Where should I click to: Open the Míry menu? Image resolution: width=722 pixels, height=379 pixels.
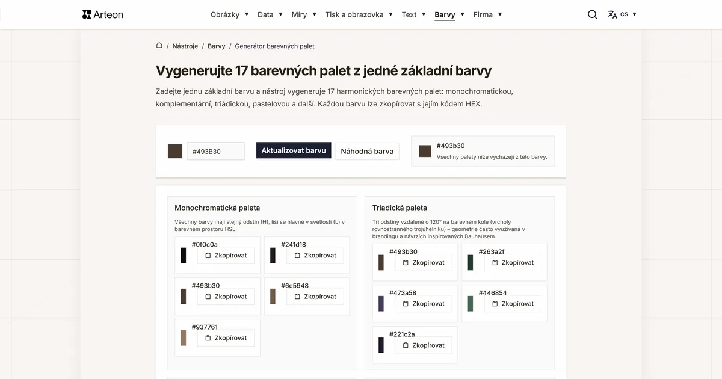click(299, 14)
